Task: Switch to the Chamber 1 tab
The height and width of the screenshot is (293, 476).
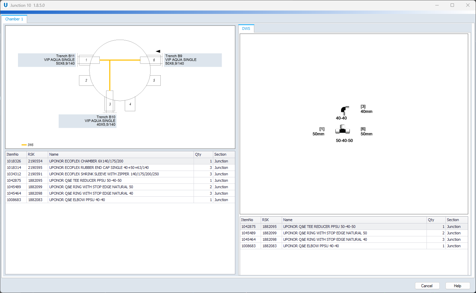Action: click(14, 19)
